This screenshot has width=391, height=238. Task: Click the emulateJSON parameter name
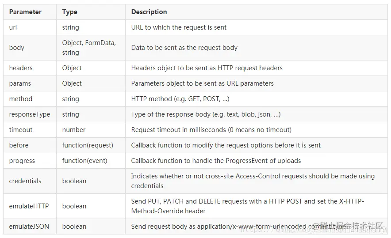[x=29, y=227]
